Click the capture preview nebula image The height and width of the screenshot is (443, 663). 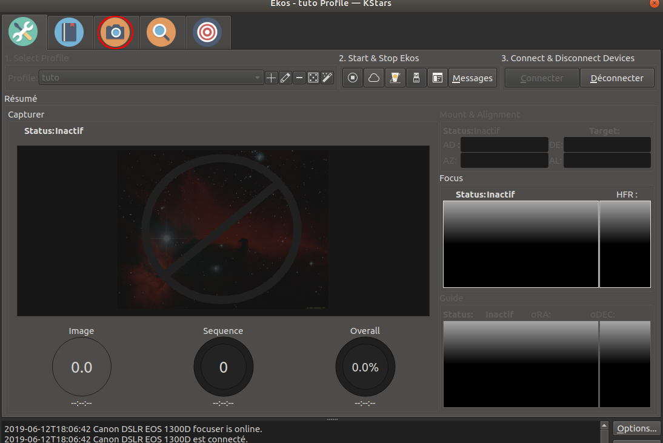pos(223,230)
